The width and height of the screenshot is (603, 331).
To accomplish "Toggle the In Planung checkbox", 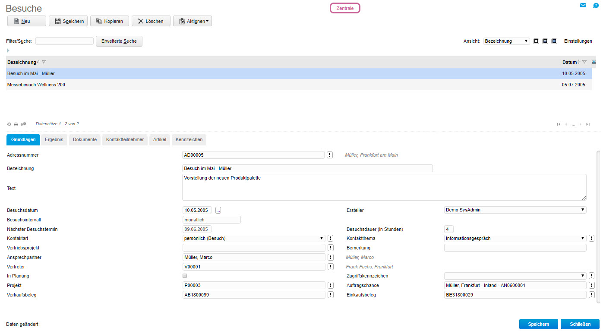I will [185, 276].
